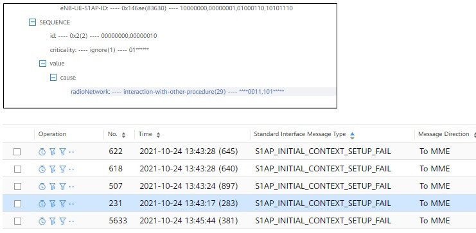The image size is (476, 233).
Task: Select the criticality ignore(1) line
Action: click(100, 50)
